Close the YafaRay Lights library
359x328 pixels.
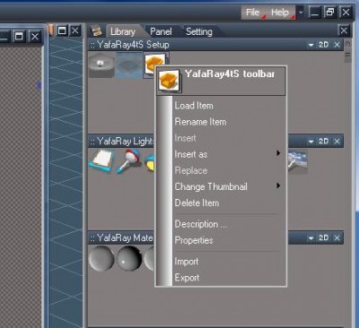(337, 142)
